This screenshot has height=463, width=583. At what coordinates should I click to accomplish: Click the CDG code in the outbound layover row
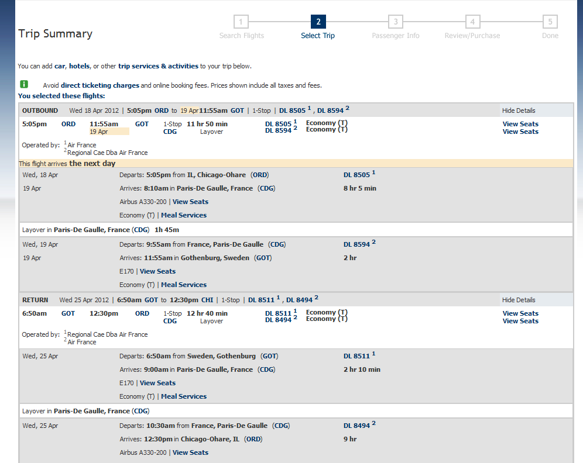coord(140,230)
